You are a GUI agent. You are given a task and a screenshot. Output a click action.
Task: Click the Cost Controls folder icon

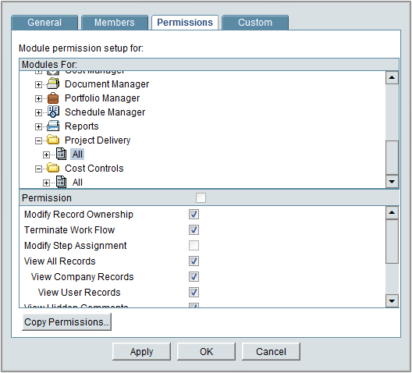click(53, 168)
